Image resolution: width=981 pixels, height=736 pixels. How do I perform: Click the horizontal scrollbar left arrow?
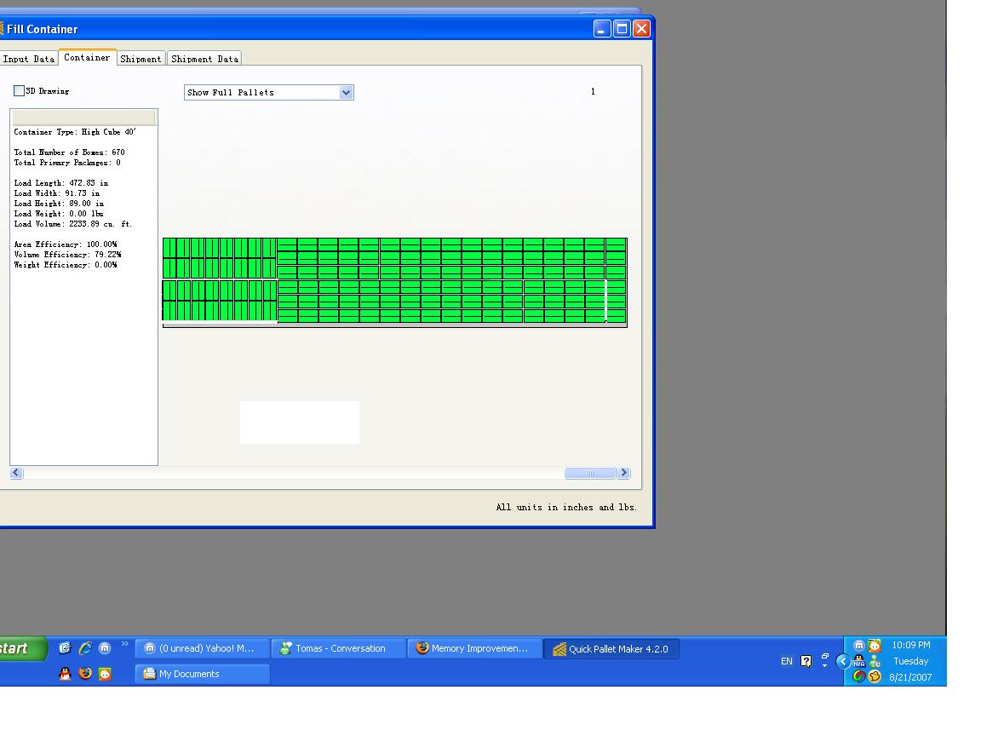(x=17, y=473)
